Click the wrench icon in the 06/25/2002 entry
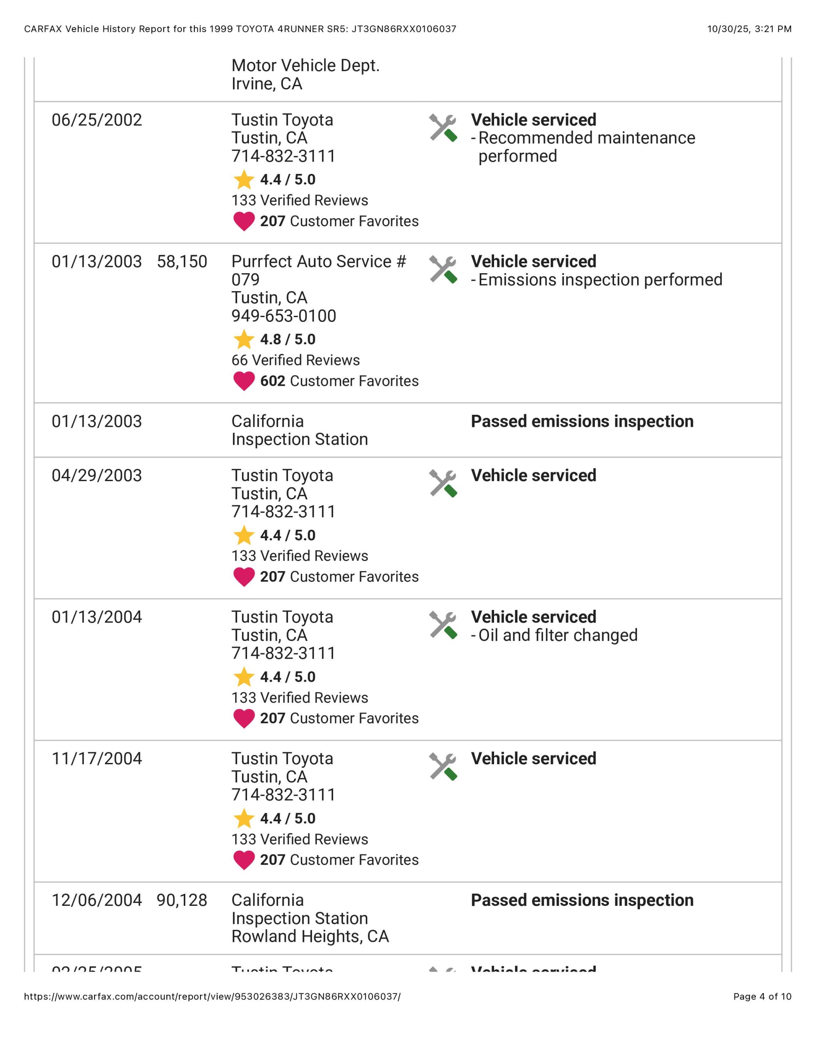Image resolution: width=816 pixels, height=1057 pixels. click(x=443, y=128)
